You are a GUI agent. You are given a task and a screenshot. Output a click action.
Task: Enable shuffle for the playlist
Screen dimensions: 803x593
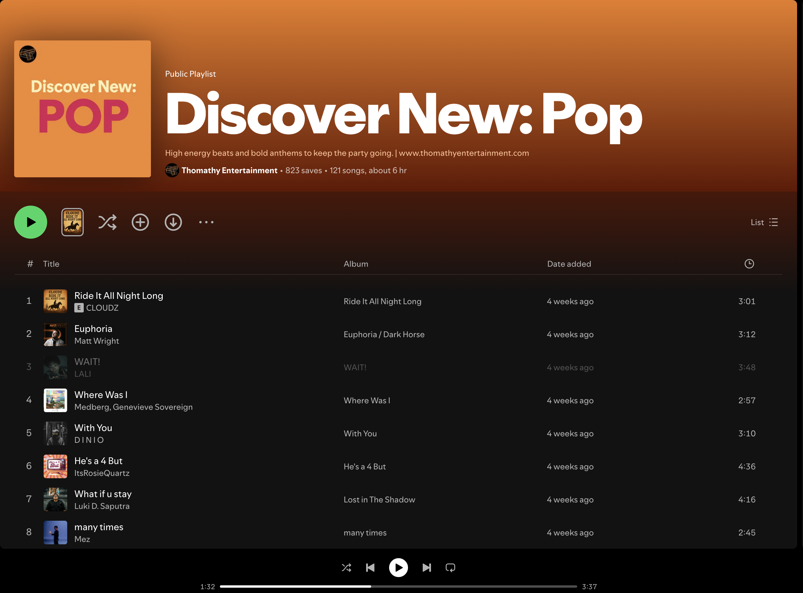click(107, 222)
